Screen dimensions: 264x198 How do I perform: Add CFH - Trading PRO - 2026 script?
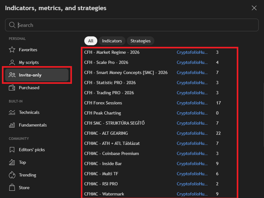(x=109, y=93)
